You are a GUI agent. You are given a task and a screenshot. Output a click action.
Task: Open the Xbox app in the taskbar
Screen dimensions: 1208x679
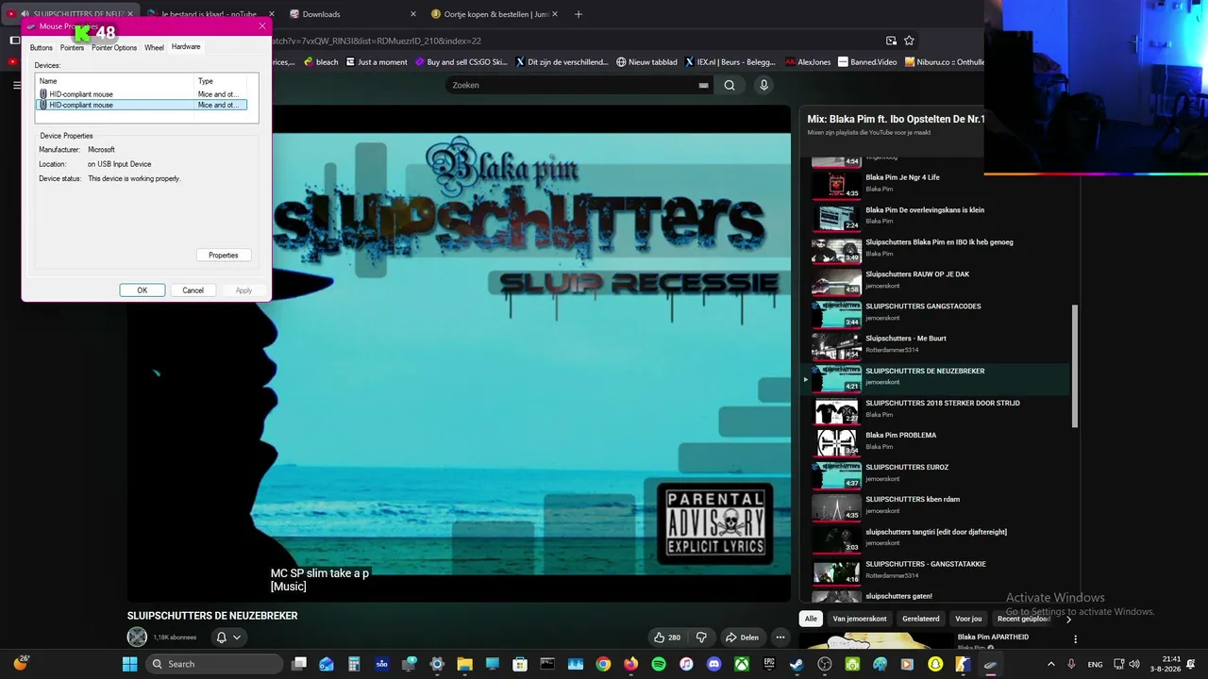pos(742,664)
